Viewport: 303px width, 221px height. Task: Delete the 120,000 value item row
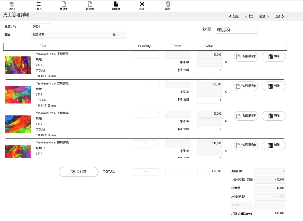pos(274,86)
